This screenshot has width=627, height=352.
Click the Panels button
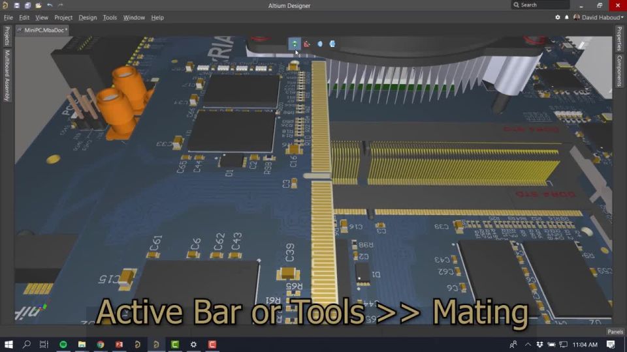click(615, 332)
